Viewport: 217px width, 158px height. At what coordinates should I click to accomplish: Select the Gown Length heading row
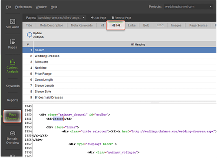[119, 80]
